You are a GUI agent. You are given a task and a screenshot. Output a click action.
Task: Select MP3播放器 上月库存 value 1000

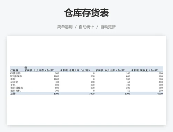click(x=56, y=76)
